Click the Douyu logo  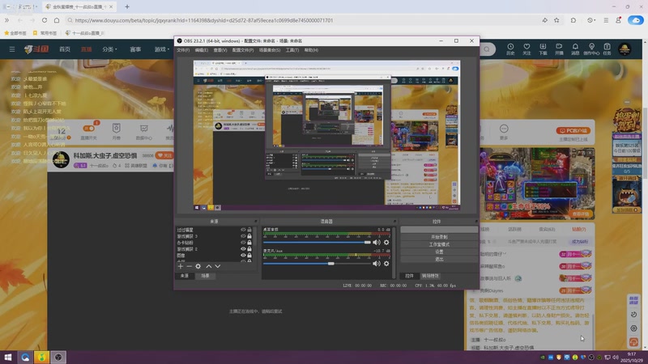[x=36, y=49]
